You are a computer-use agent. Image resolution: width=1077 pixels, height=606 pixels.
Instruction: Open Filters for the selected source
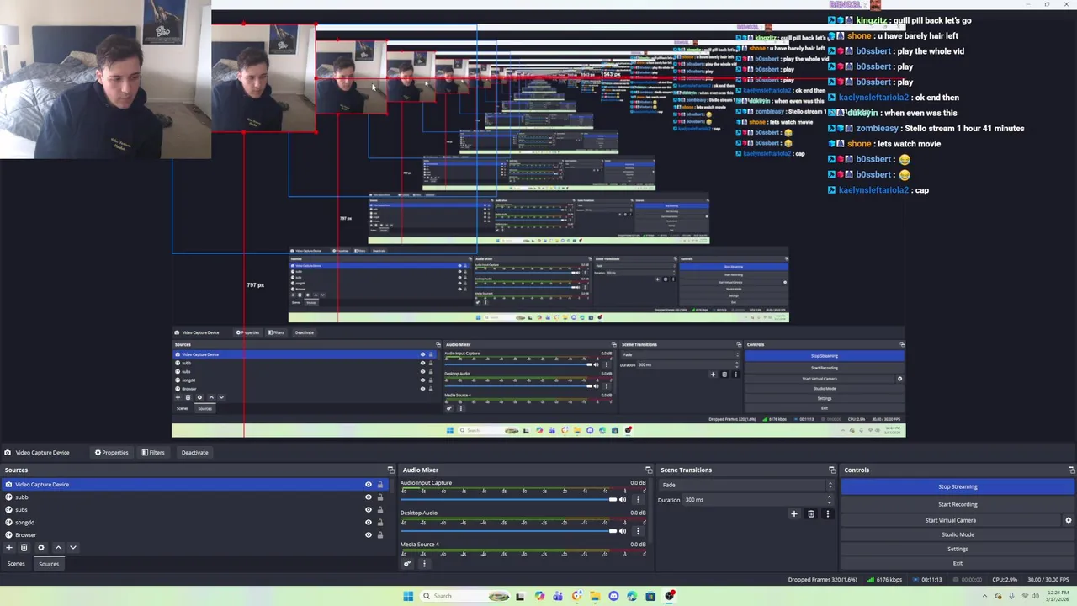(153, 453)
